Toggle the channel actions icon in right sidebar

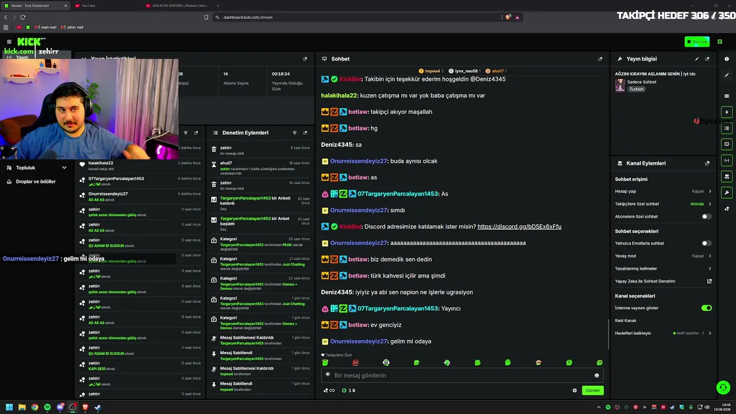click(727, 177)
